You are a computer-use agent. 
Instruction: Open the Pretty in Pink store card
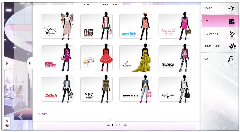(x=175, y=26)
